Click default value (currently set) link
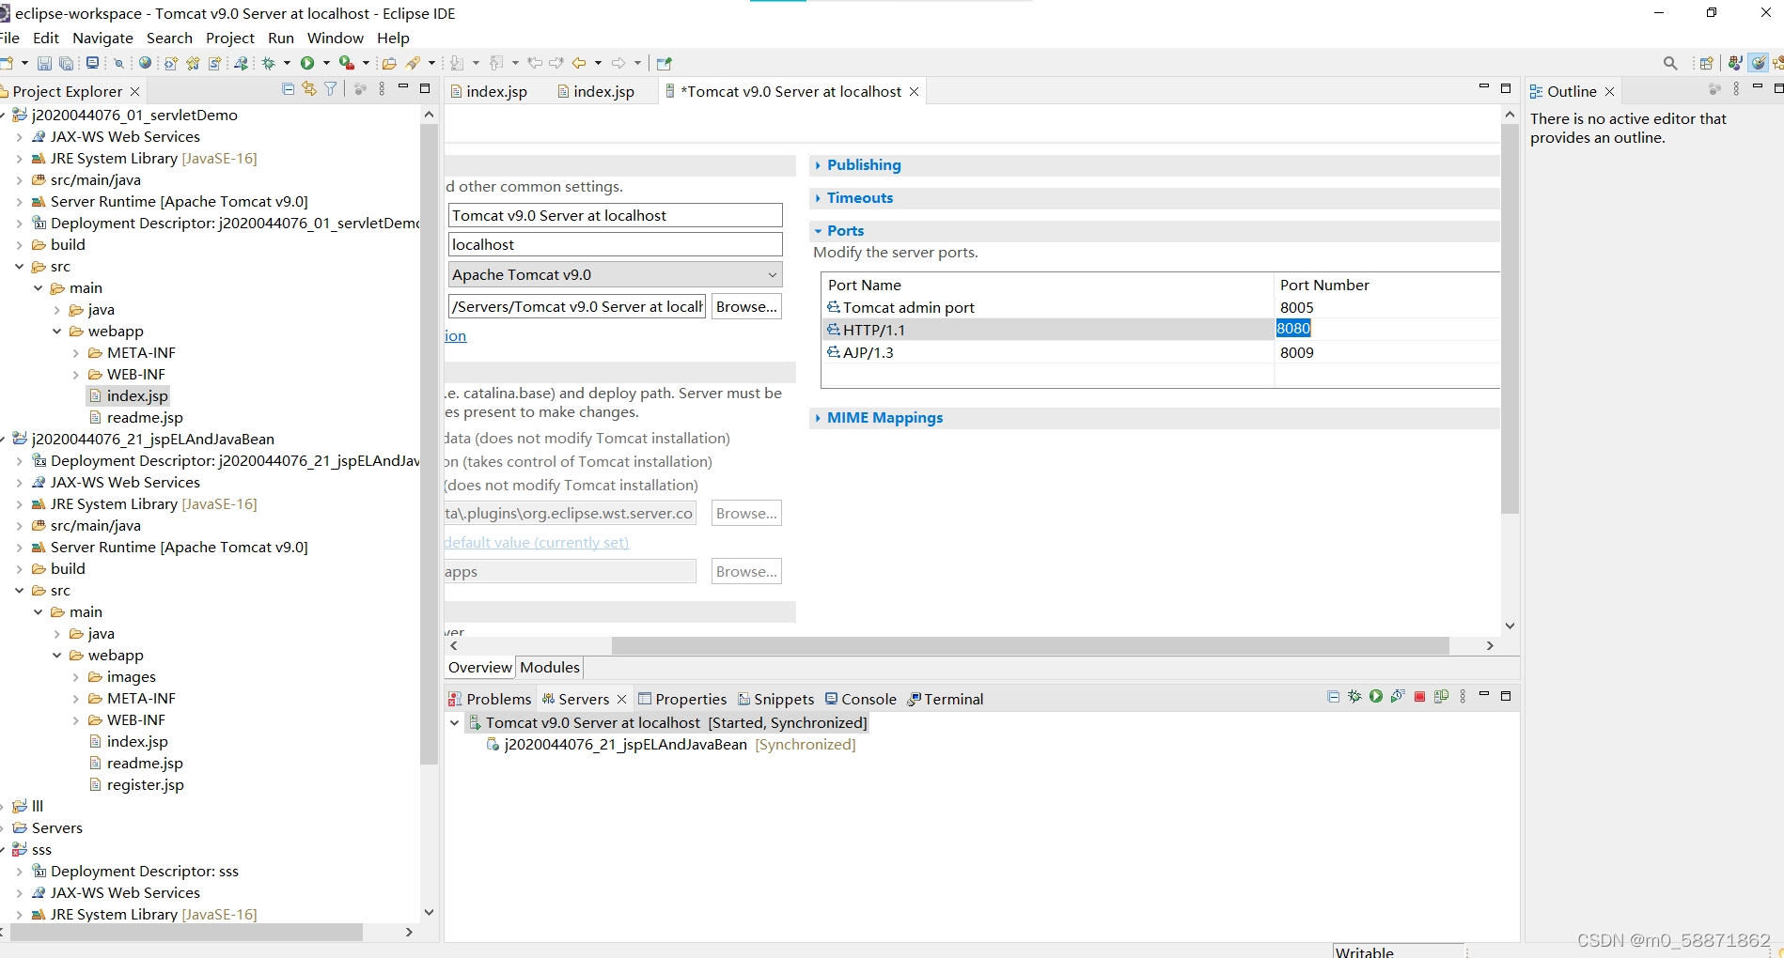The width and height of the screenshot is (1784, 958). pyautogui.click(x=537, y=543)
